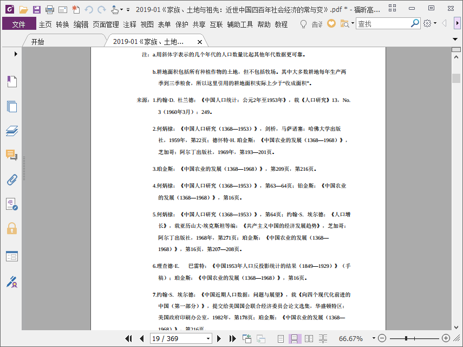The image size is (463, 347).
Task: Open the Form fields panel
Action: point(12,256)
